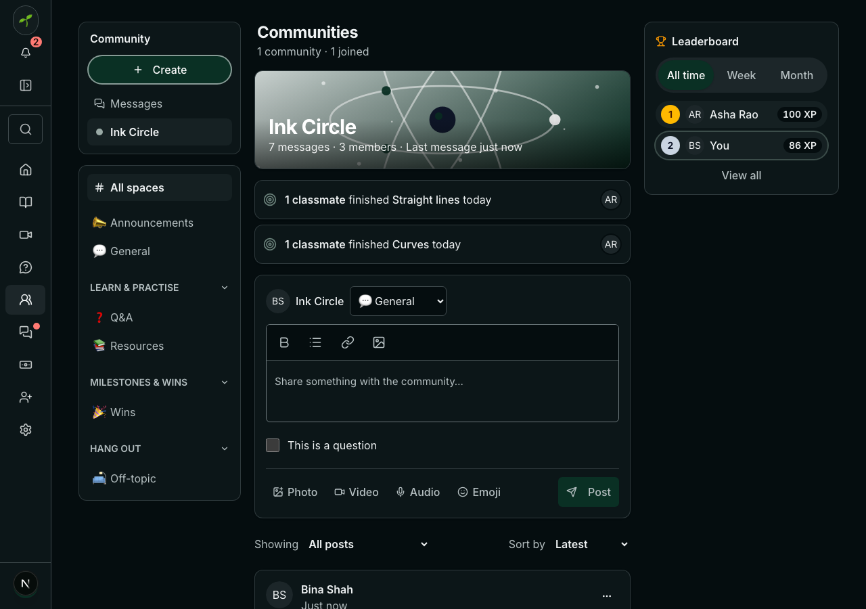The image size is (866, 609).
Task: Open the settings gear icon
Action: 26,430
